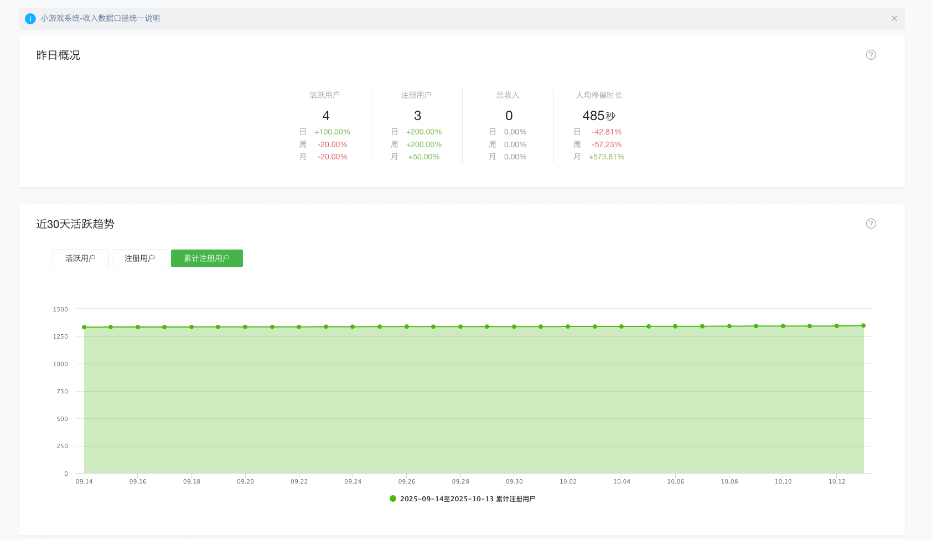The image size is (932, 540).
Task: Open the 小游戏系统-收入数据口径统一说明 notice link
Action: tap(100, 18)
